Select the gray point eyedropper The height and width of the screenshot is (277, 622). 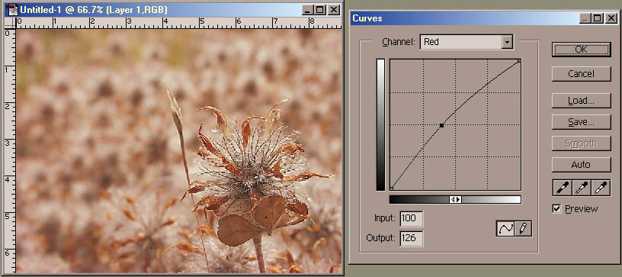tap(581, 187)
